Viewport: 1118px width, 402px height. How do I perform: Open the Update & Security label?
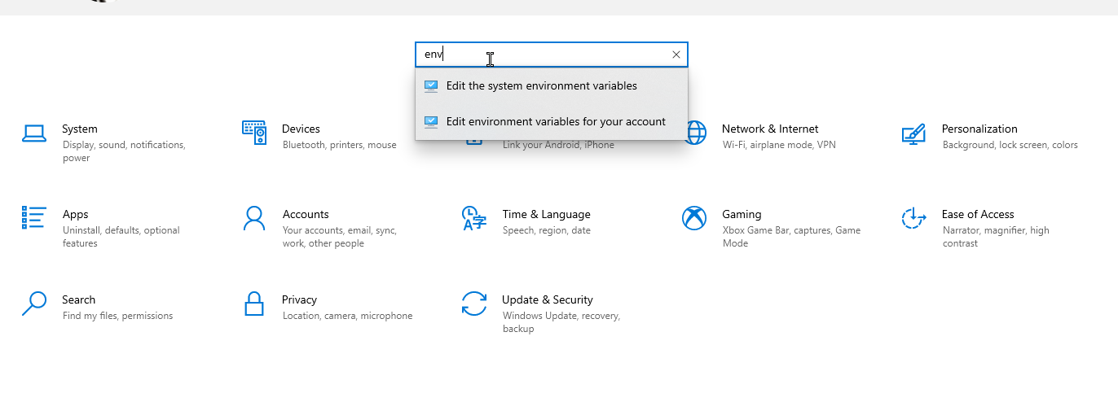(548, 299)
